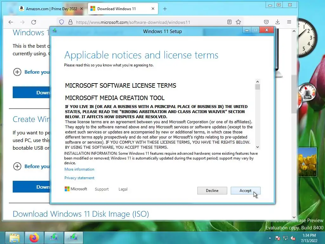Click the Support link in setup footer

102,189
